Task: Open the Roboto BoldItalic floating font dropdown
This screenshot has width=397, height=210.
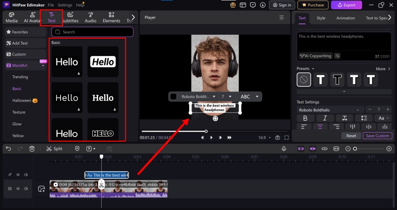Action: click(198, 97)
